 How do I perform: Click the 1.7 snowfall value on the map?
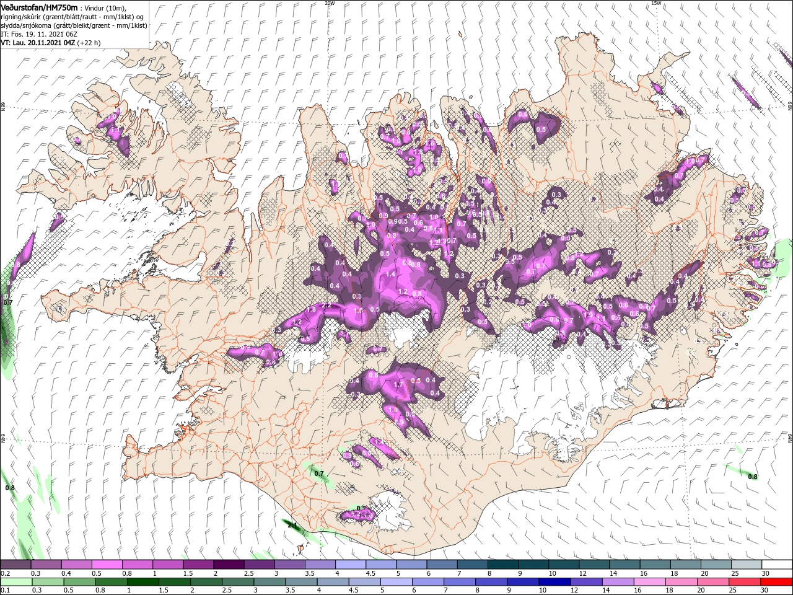point(398,384)
